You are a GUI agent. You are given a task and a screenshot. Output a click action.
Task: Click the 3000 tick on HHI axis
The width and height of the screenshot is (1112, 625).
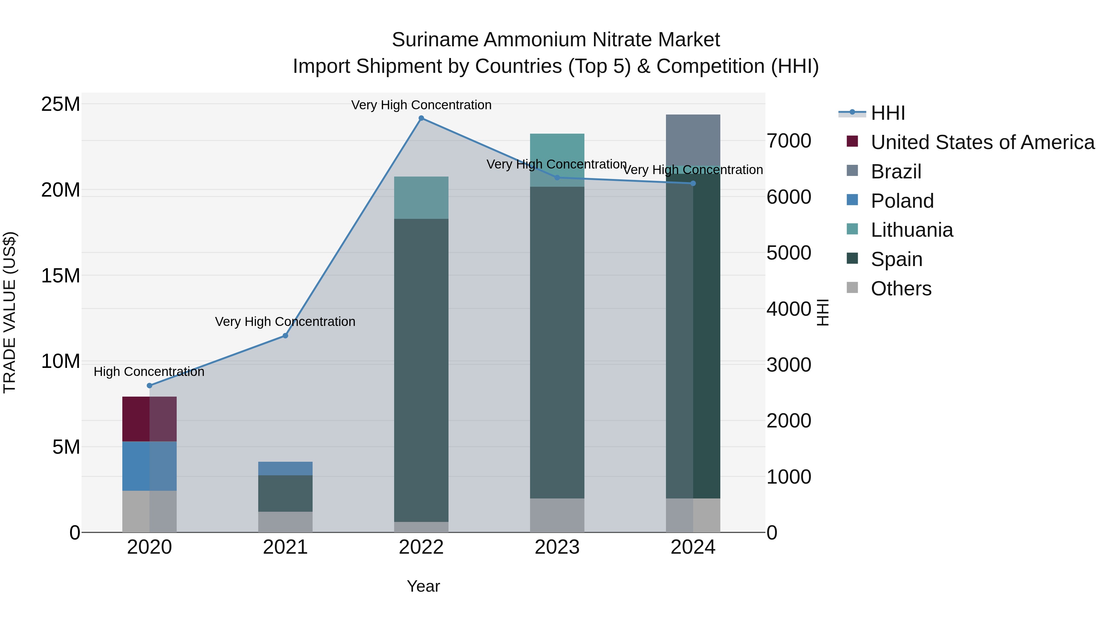[789, 365]
